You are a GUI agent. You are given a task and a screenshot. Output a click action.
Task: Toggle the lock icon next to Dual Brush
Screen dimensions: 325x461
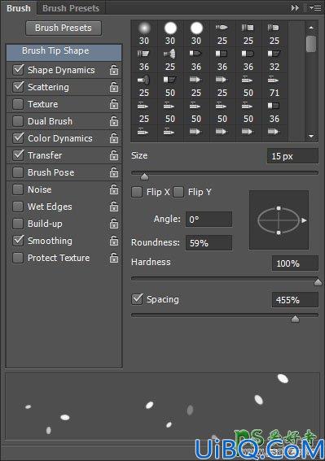click(114, 121)
